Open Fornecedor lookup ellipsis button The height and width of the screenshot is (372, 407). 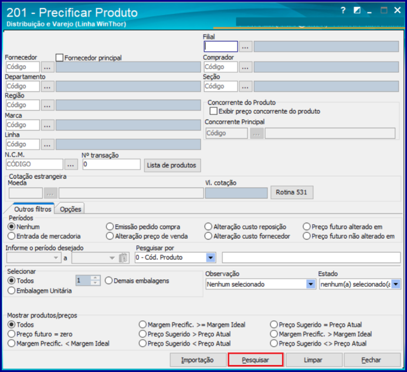[48, 67]
